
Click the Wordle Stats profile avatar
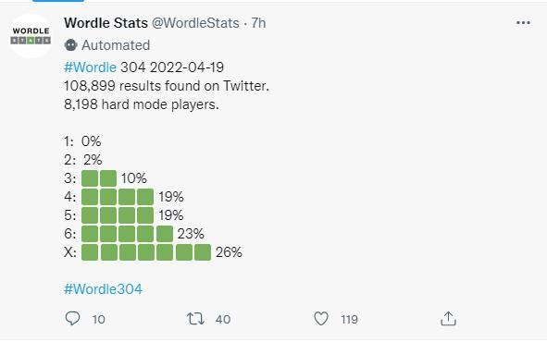[31, 36]
